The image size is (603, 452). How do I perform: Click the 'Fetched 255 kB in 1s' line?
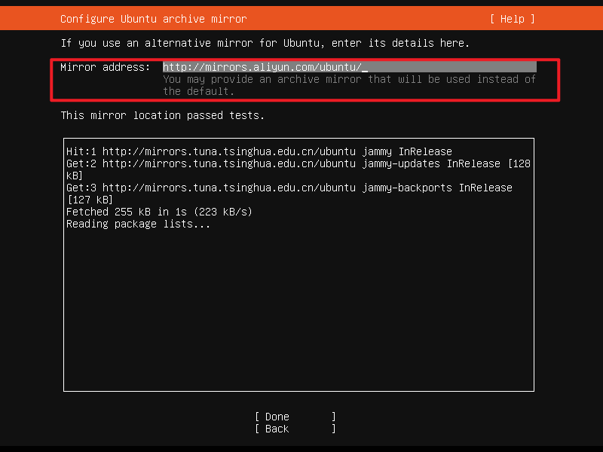coord(159,212)
